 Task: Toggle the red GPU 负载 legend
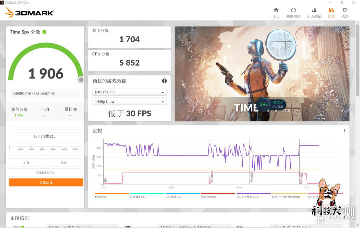218,195
